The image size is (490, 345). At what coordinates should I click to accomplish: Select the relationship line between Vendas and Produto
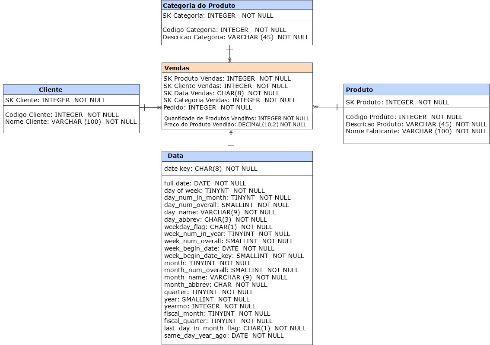(x=328, y=107)
